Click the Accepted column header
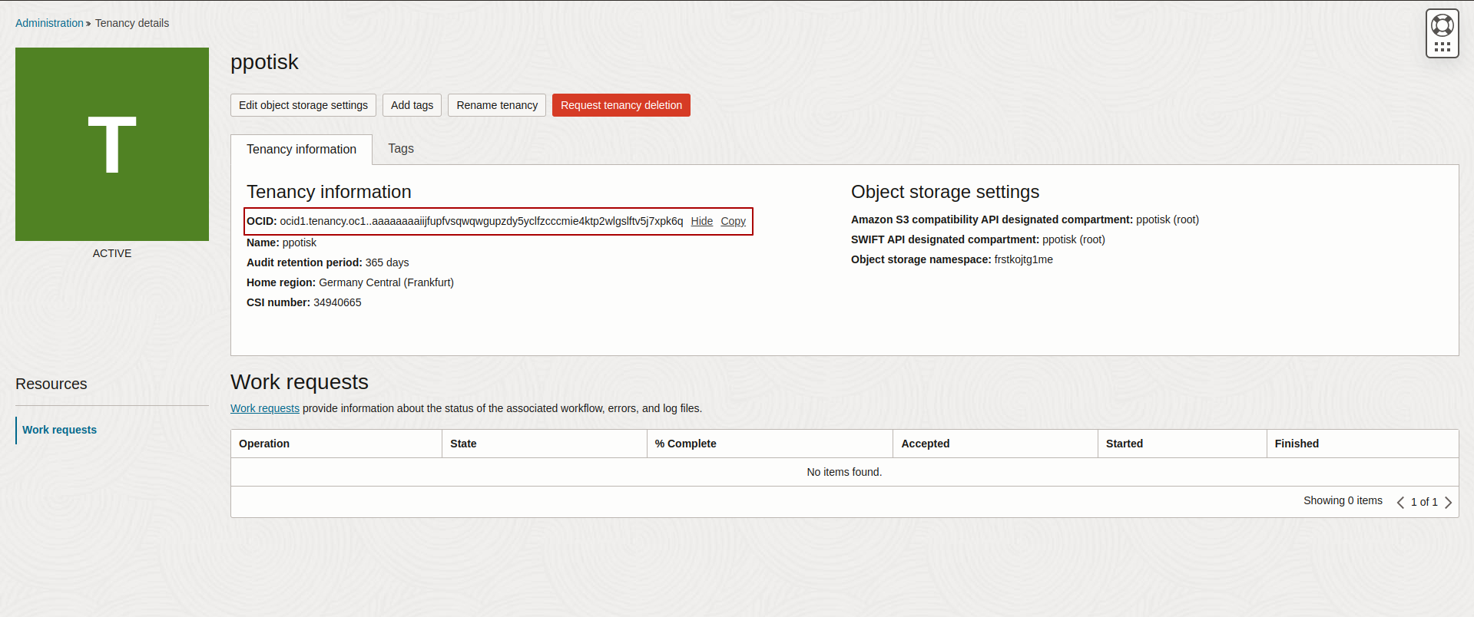 [x=995, y=444]
